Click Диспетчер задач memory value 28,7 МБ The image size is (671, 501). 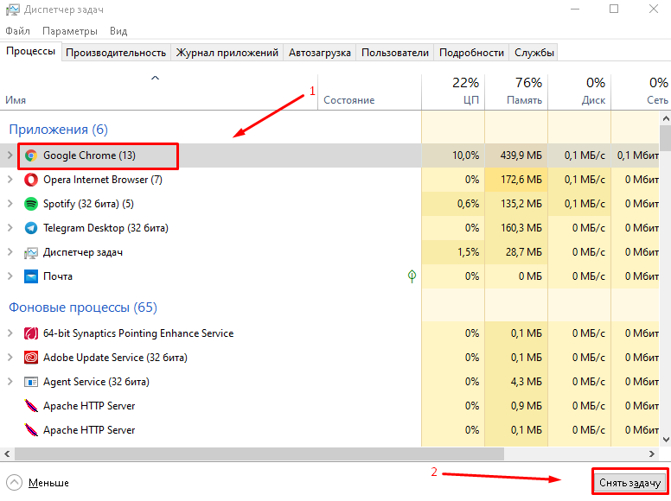pyautogui.click(x=524, y=252)
